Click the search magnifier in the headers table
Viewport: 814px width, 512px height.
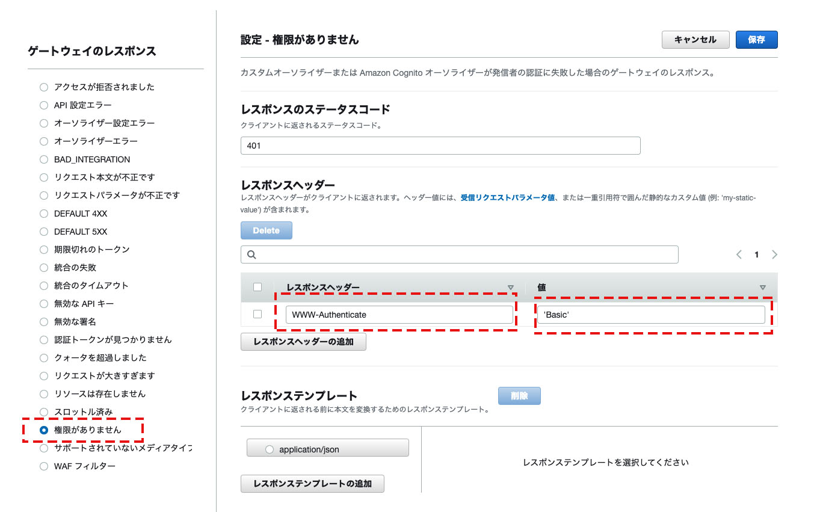[x=251, y=254]
